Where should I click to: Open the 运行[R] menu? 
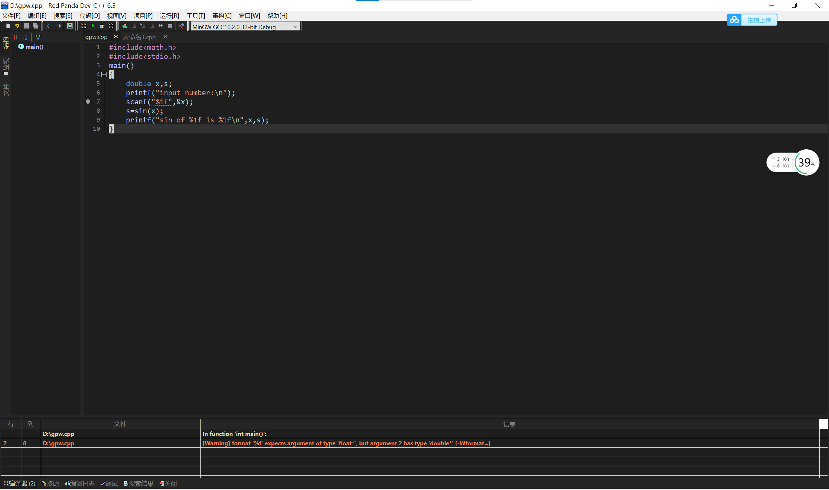click(169, 16)
